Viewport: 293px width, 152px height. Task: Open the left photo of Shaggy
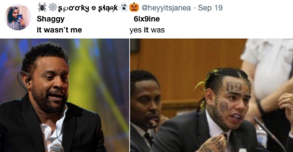64,95
